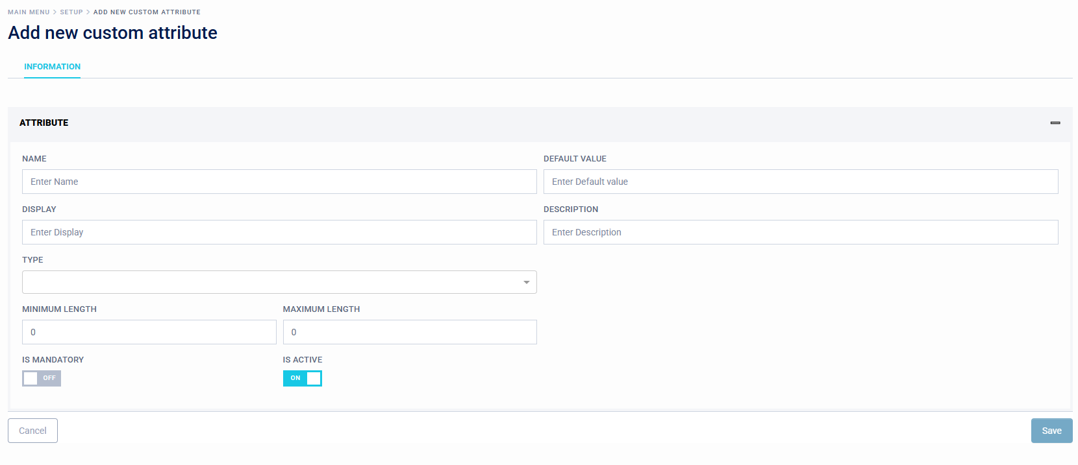Click the Type dropdown caret arrow

526,282
